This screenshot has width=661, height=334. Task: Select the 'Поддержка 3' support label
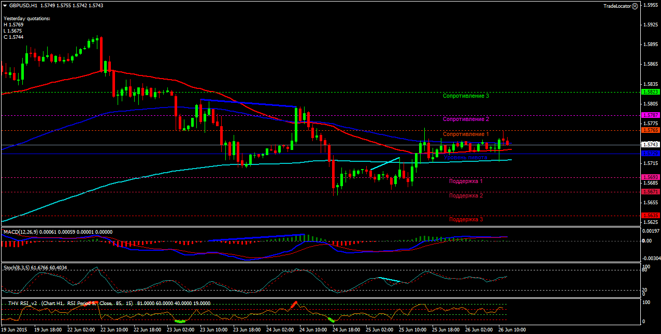pos(466,219)
